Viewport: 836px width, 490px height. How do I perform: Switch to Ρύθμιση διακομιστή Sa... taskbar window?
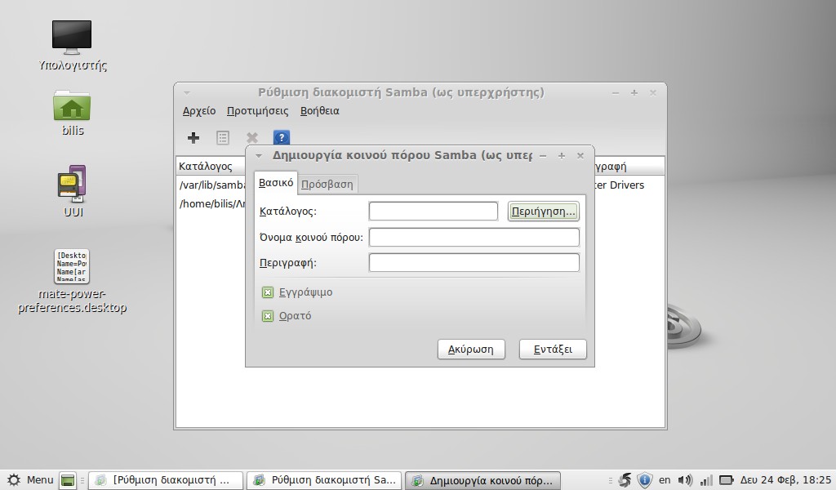coord(325,480)
